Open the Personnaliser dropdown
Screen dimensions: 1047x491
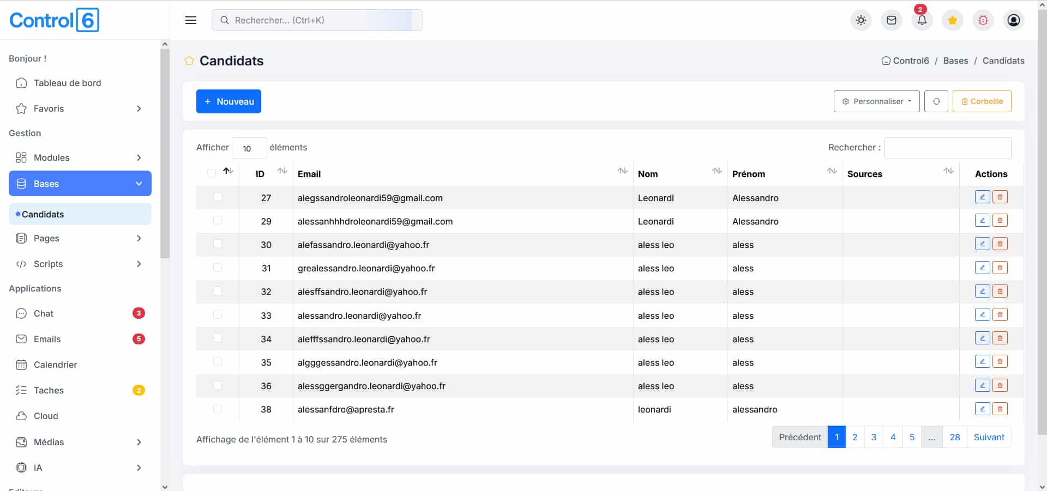tap(876, 101)
